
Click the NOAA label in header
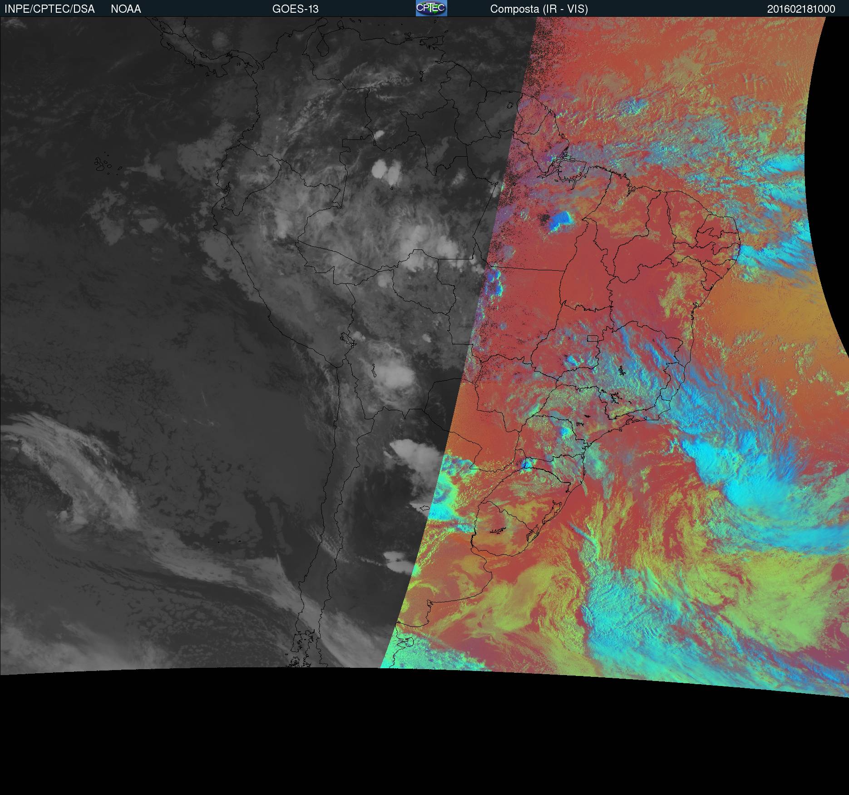pos(126,9)
